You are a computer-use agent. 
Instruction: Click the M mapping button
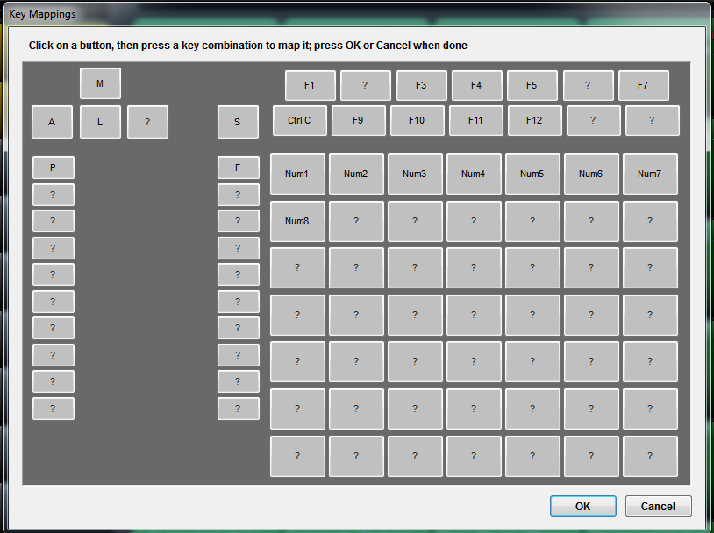tap(100, 83)
